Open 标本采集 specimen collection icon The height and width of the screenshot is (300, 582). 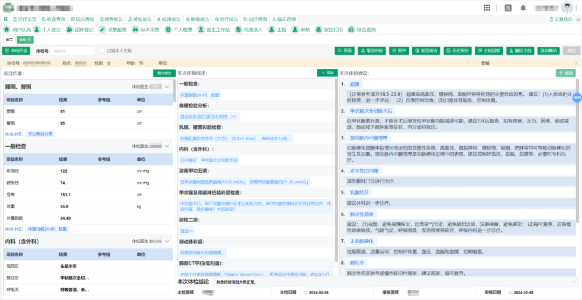(x=135, y=30)
